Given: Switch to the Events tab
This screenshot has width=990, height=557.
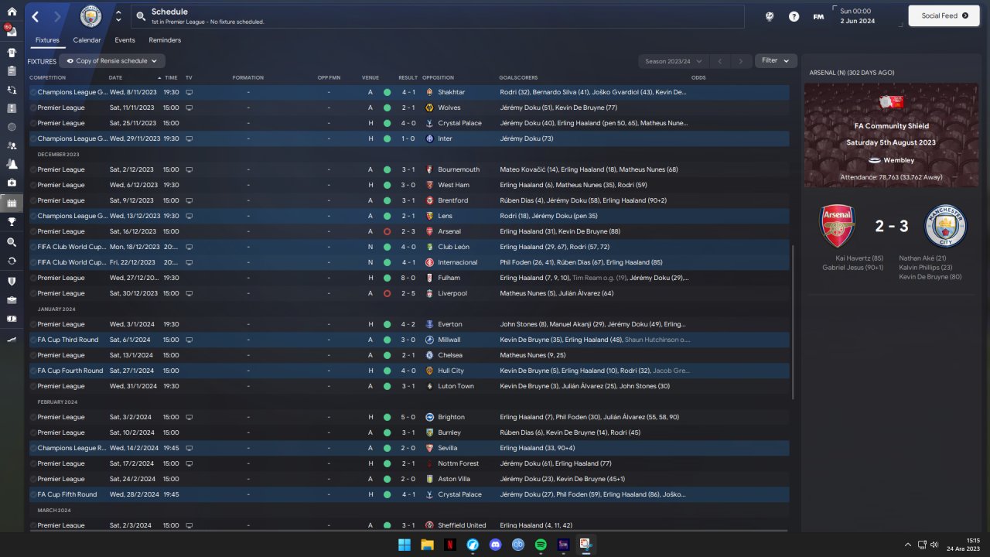Looking at the screenshot, I should coord(125,40).
